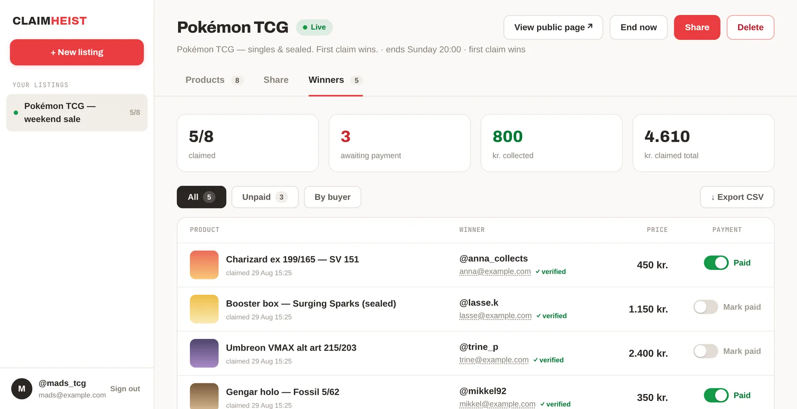Click the PAYMENT column header
Screen dimensions: 797x409
[727, 230]
